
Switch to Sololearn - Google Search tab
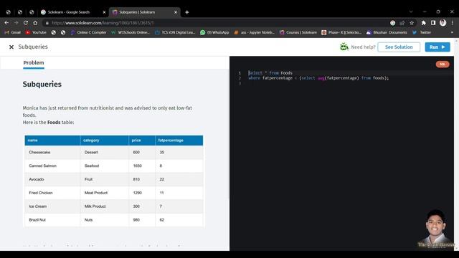tap(73, 12)
